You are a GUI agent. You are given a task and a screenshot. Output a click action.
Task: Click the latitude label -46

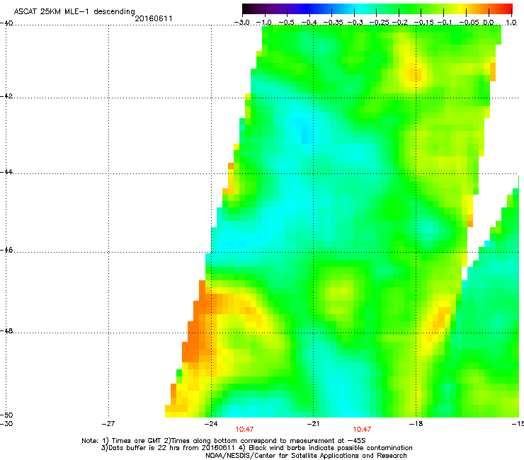[x=6, y=250]
